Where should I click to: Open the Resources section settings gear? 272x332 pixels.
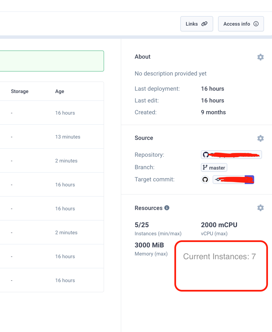tap(260, 208)
